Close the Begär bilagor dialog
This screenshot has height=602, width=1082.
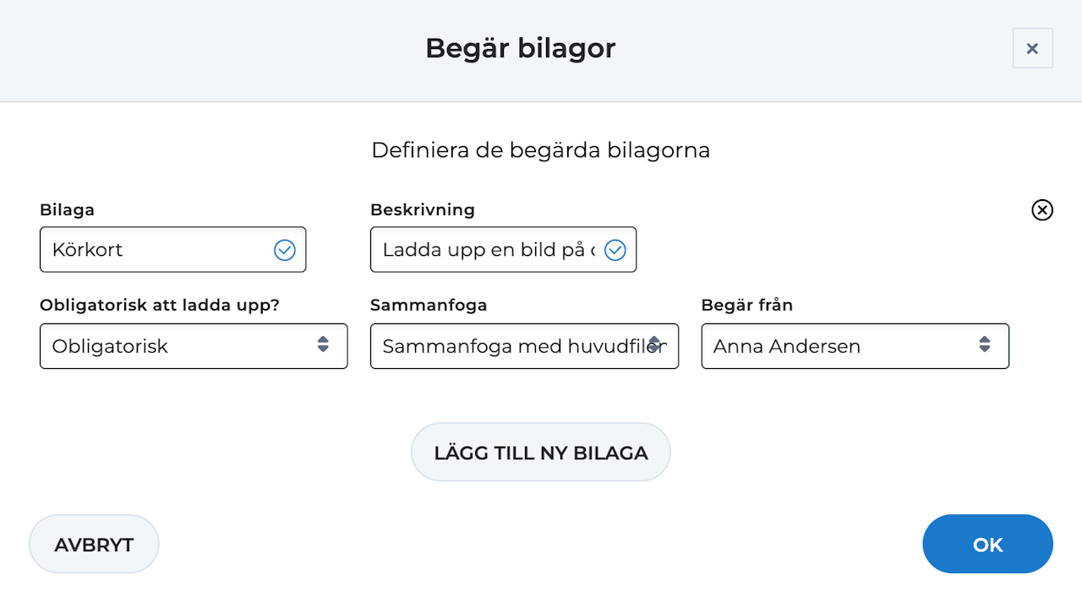[1032, 48]
